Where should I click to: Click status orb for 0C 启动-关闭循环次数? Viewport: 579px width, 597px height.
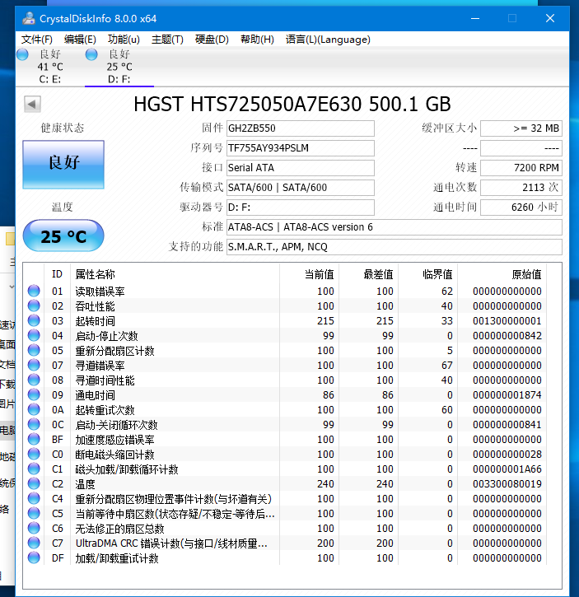point(34,425)
